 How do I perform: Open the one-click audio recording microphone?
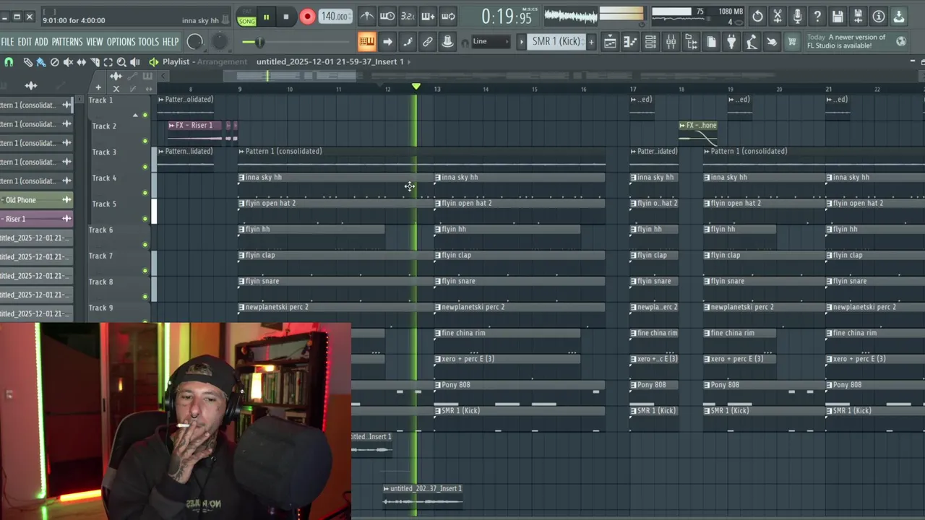click(x=798, y=16)
